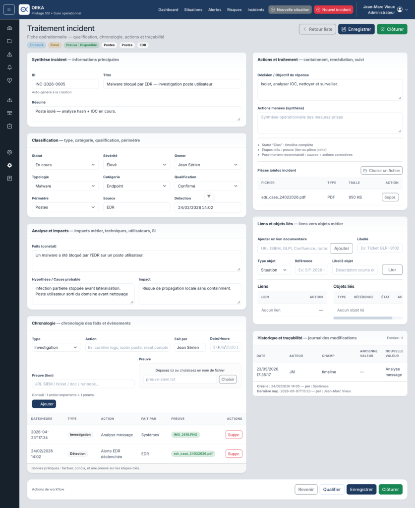415x508 pixels.
Task: Click the user avatar icon in header
Action: click(x=400, y=9)
